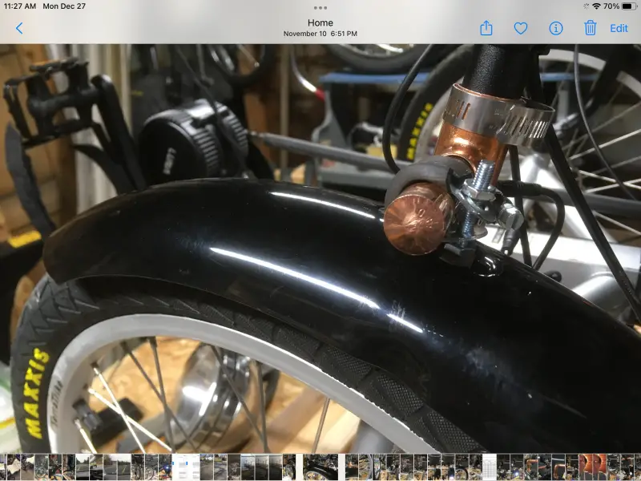Image resolution: width=641 pixels, height=481 pixels.
Task: Go back using the left chevron
Action: coord(19,28)
